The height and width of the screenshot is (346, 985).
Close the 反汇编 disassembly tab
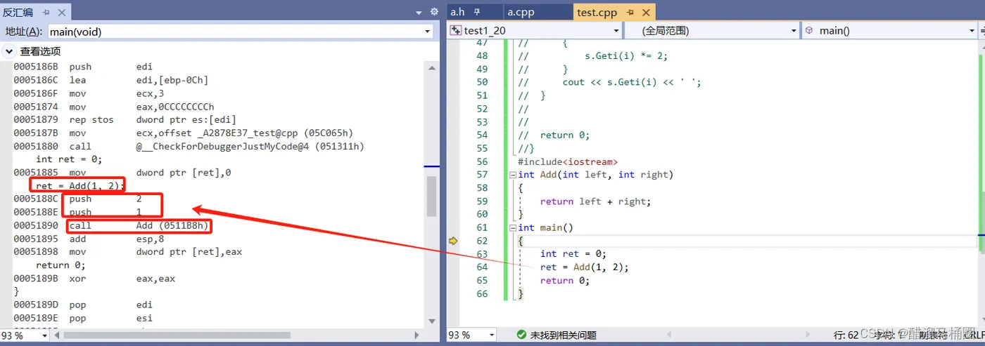(x=61, y=12)
